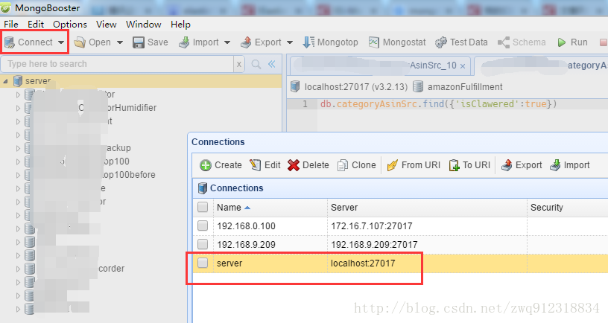Expand the database ending in 'orHumidifier'

point(18,108)
